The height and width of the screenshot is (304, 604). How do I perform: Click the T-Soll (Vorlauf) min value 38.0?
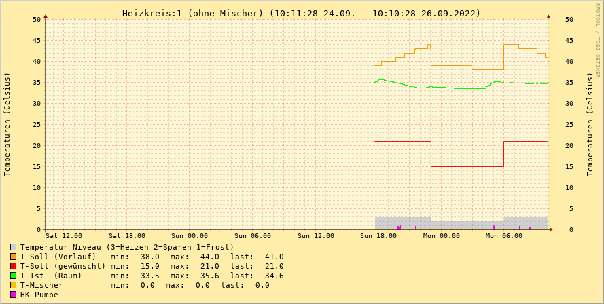click(150, 256)
